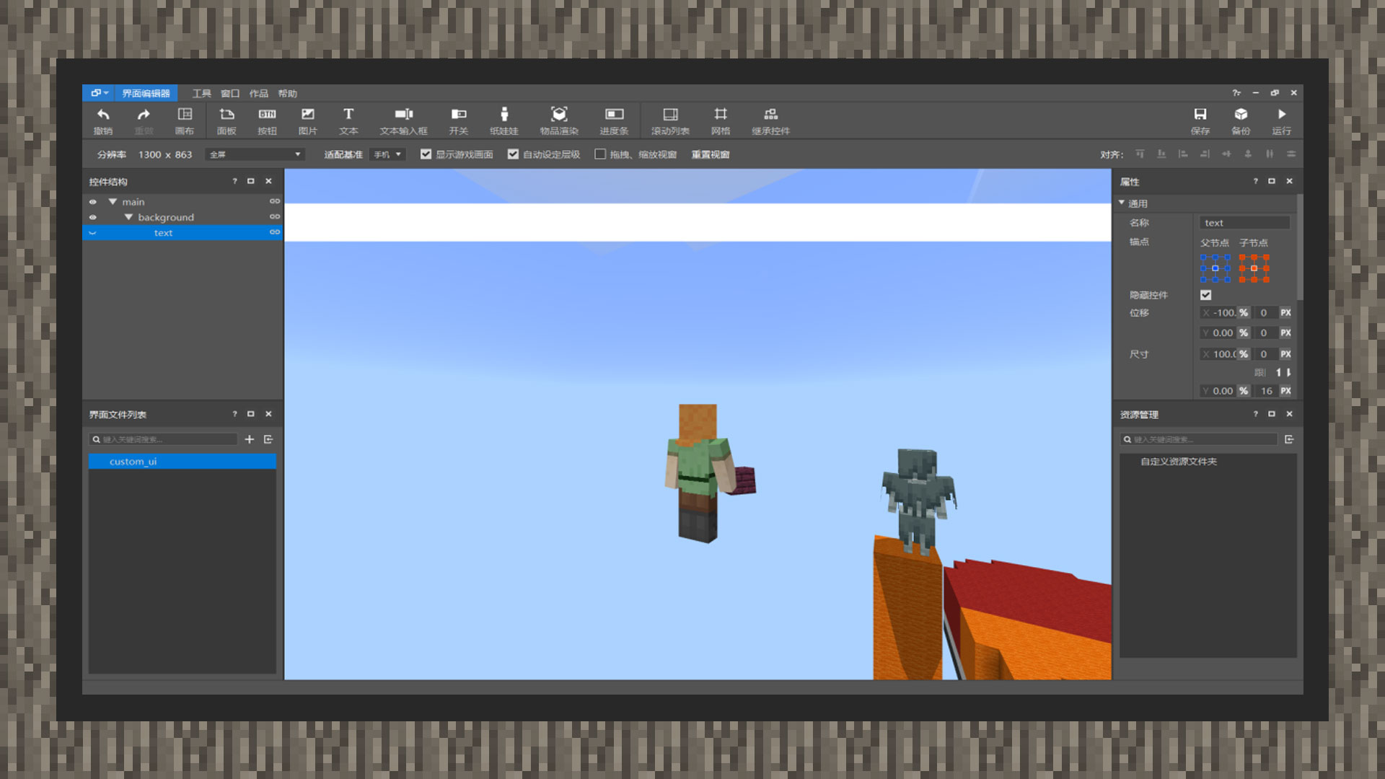Screen dimensions: 1385x779
Task: Click link icon on main row
Action: point(275,201)
